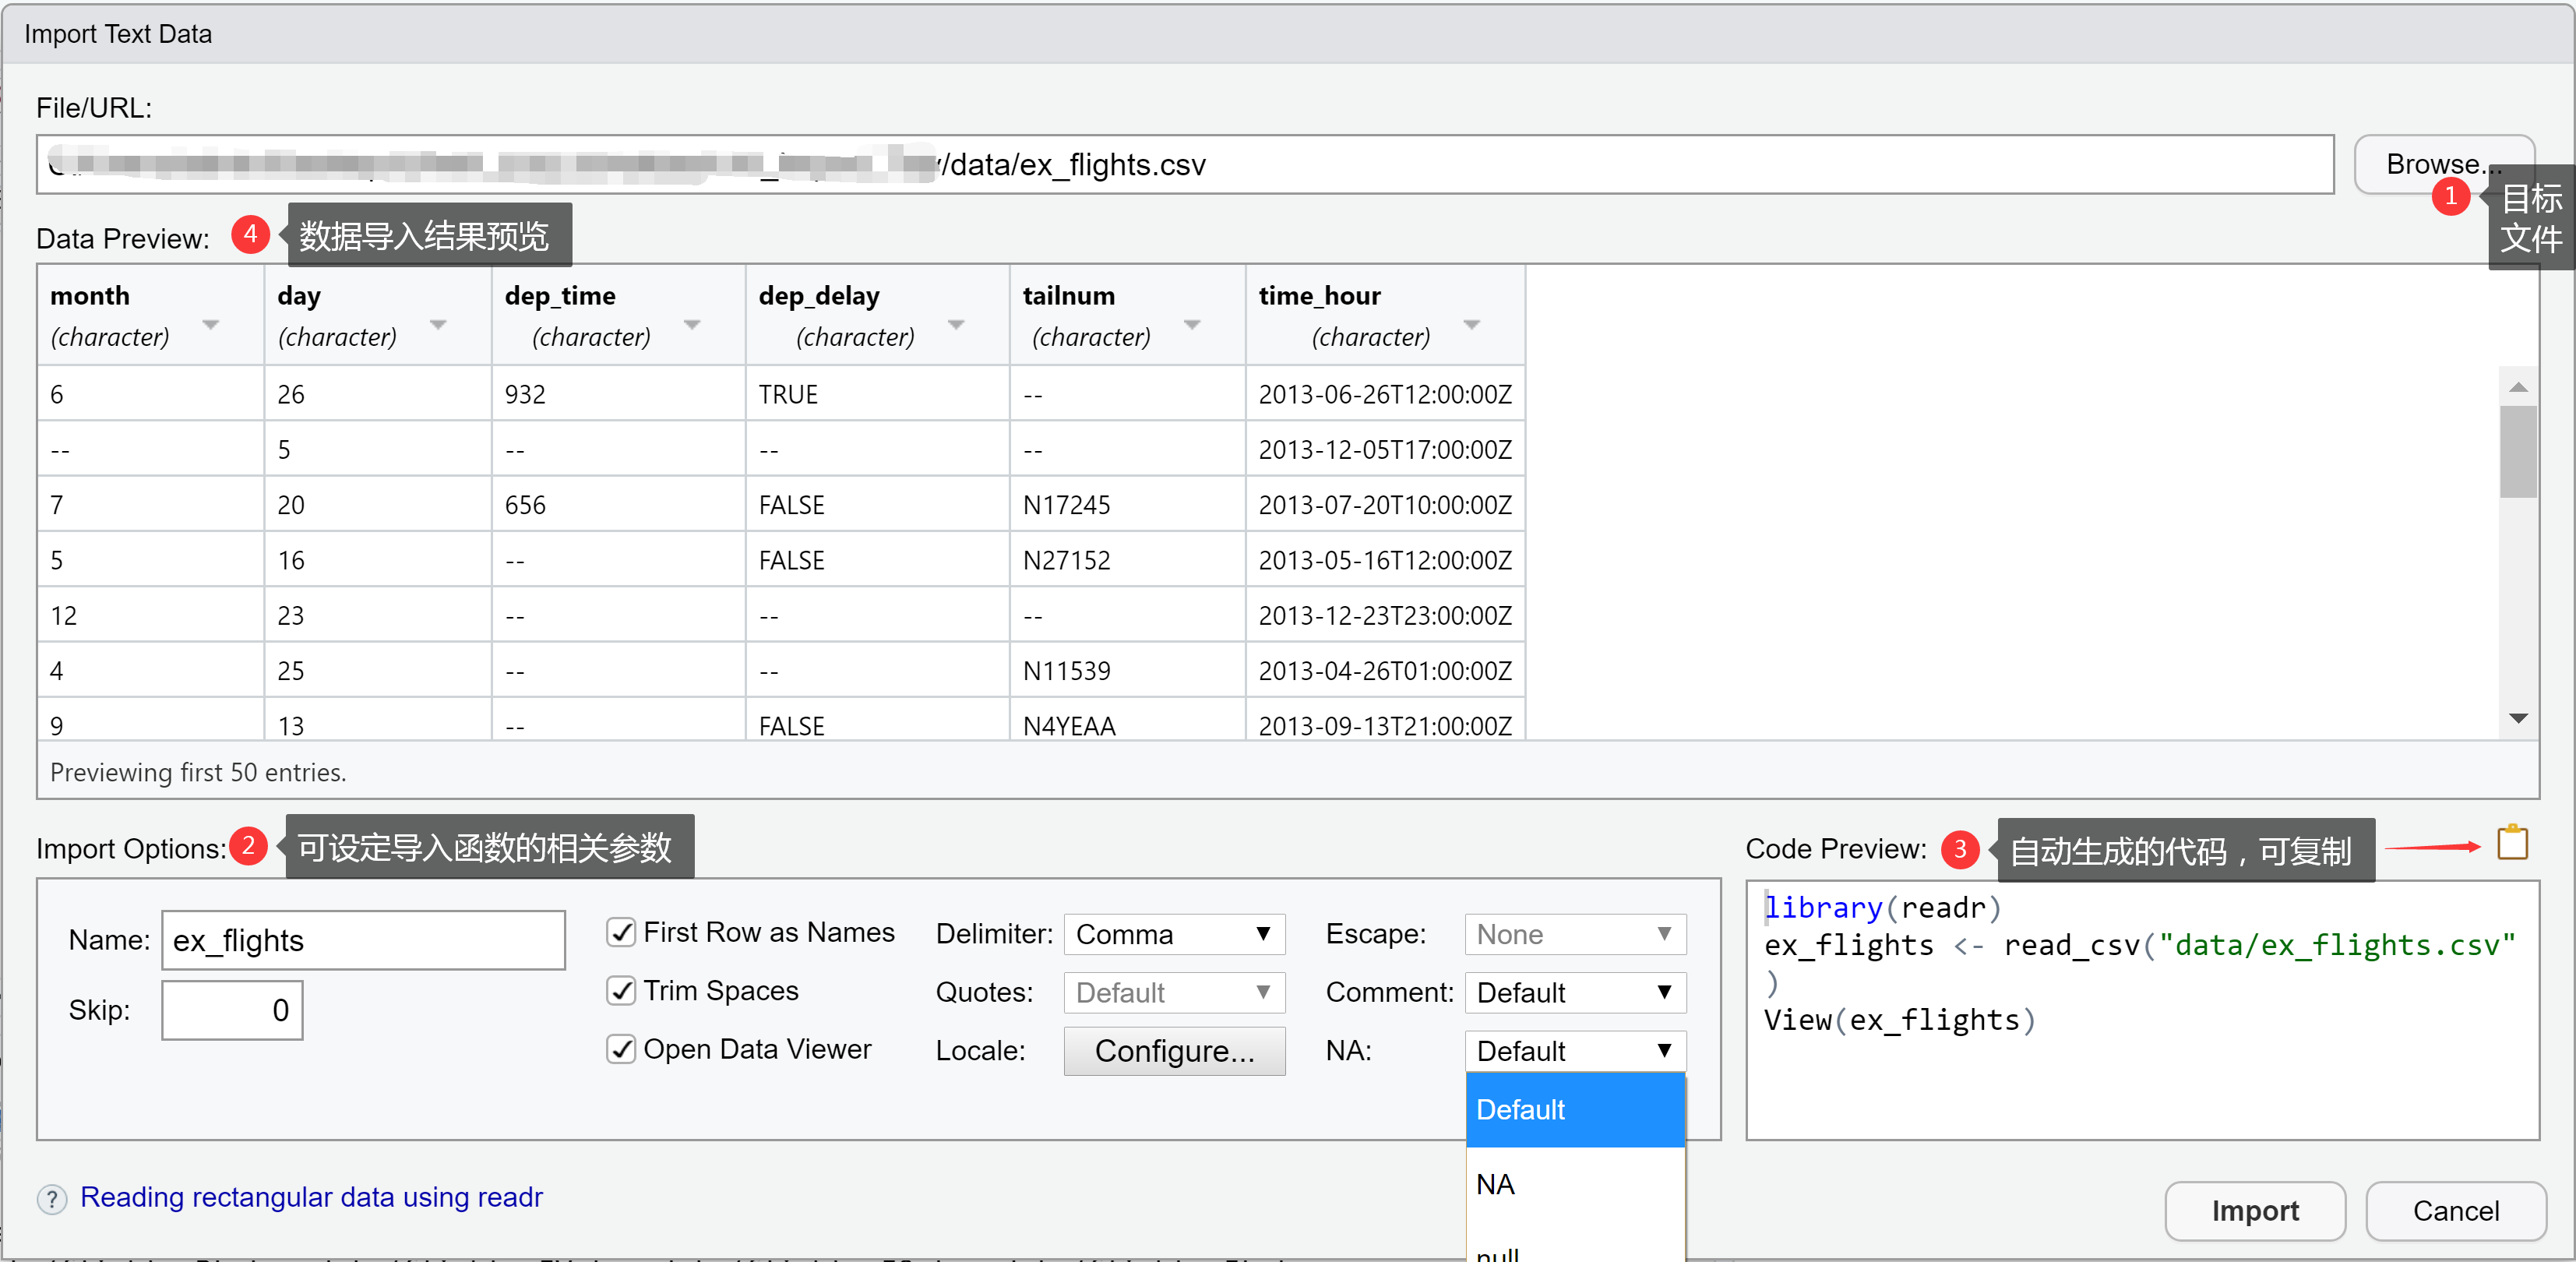Click the data preview scrollbar thumb

tap(2517, 451)
